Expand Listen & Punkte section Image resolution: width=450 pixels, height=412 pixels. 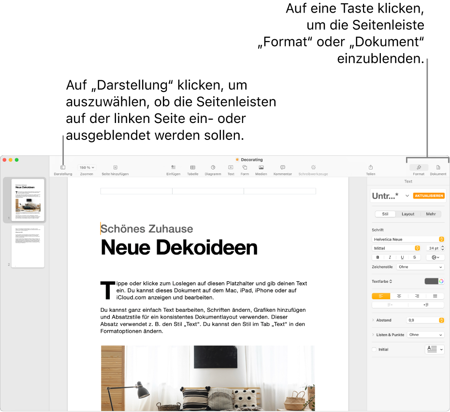point(373,335)
